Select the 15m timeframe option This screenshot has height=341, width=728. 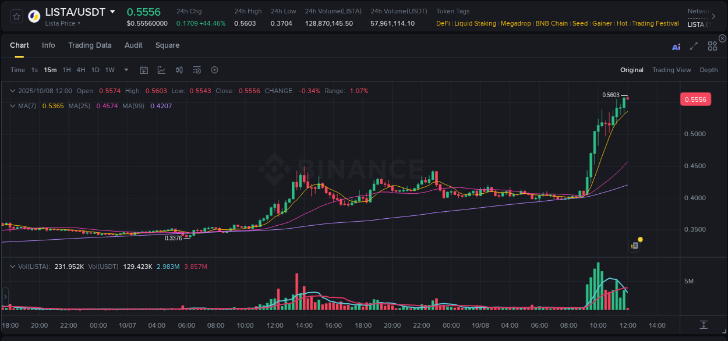tap(50, 69)
